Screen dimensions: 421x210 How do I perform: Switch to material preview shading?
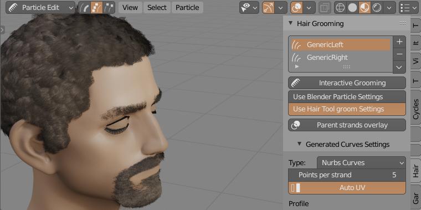(x=364, y=8)
